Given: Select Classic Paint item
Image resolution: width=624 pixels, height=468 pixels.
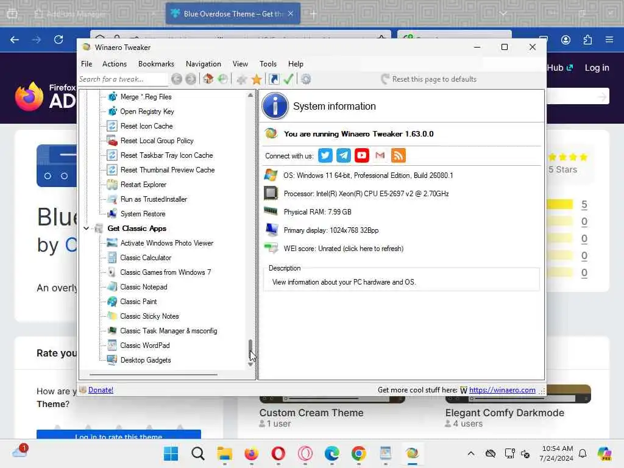Looking at the screenshot, I should coord(138,302).
